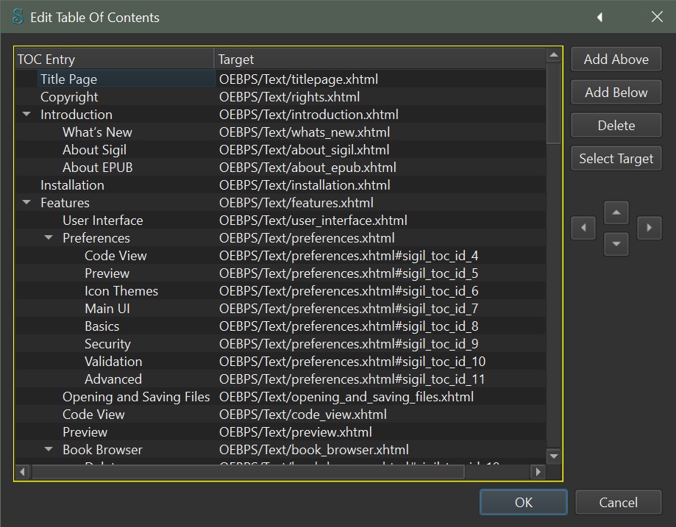This screenshot has width=676, height=527.
Task: Collapse the Preferences tree entry
Action: [x=49, y=238]
